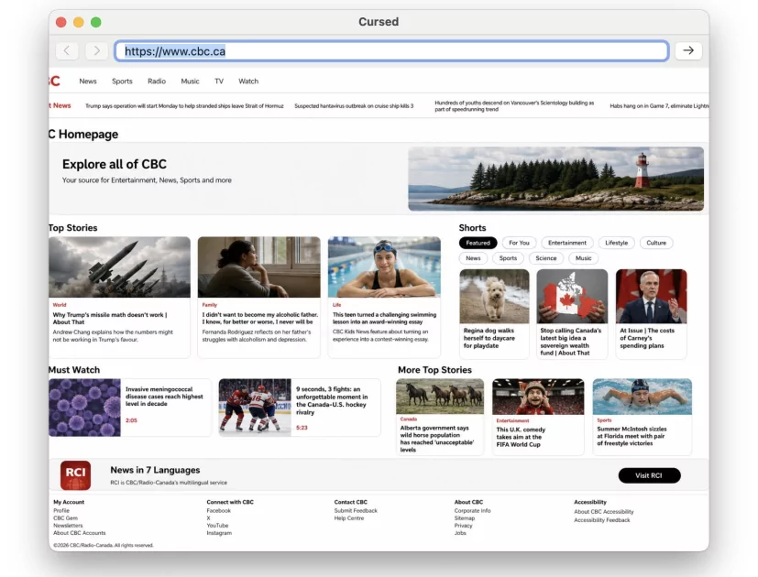758x577 pixels.
Task: Click the go arrow next to address bar
Action: click(x=688, y=50)
